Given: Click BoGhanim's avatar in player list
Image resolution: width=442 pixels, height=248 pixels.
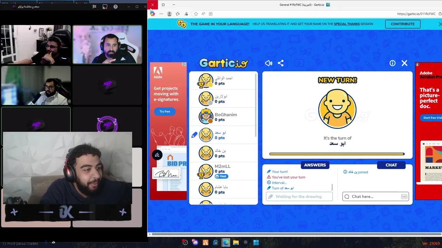Looking at the screenshot, I should pyautogui.click(x=206, y=116).
